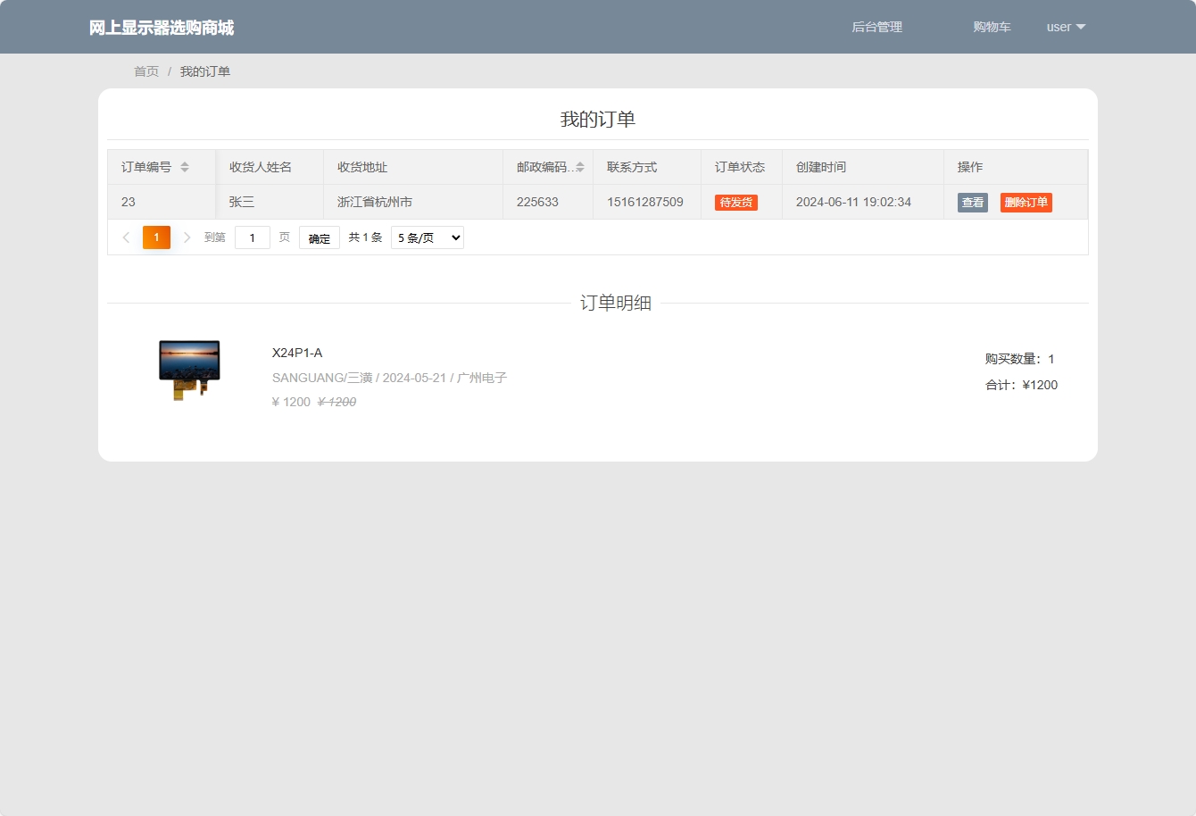This screenshot has height=816, width=1196.
Task: Open 后台管理 from the top navigation
Action: (x=876, y=27)
